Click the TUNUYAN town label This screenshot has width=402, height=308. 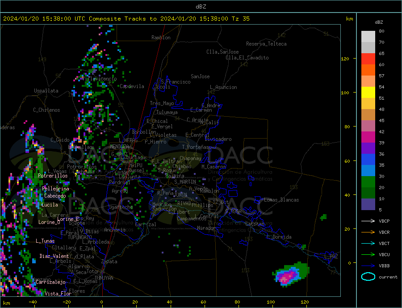pyautogui.click(x=104, y=278)
